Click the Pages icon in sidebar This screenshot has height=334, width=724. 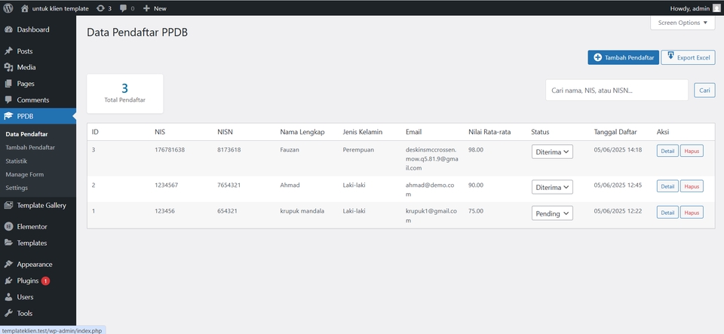[x=8, y=84]
